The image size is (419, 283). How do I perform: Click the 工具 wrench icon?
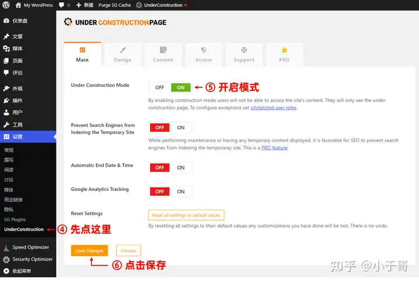(x=6, y=125)
